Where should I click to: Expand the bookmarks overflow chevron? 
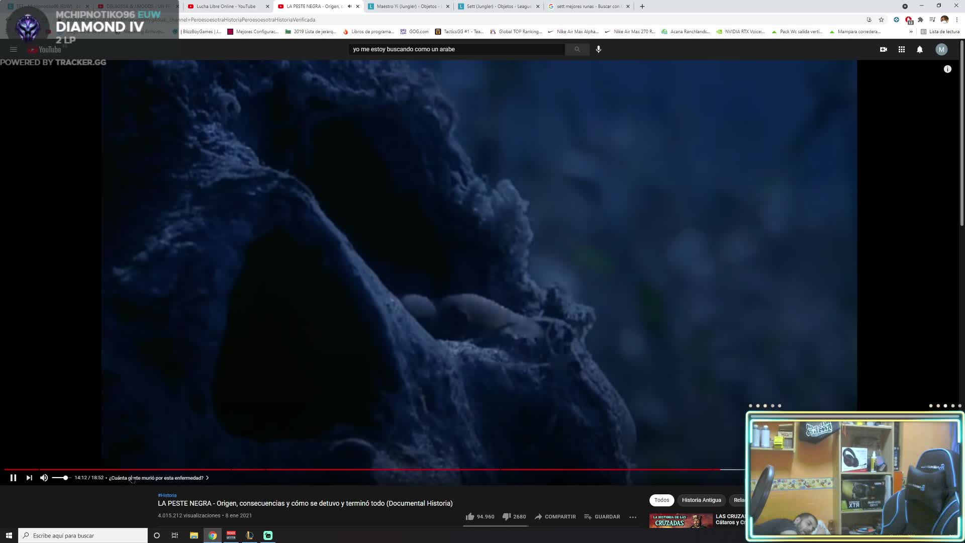[911, 32]
